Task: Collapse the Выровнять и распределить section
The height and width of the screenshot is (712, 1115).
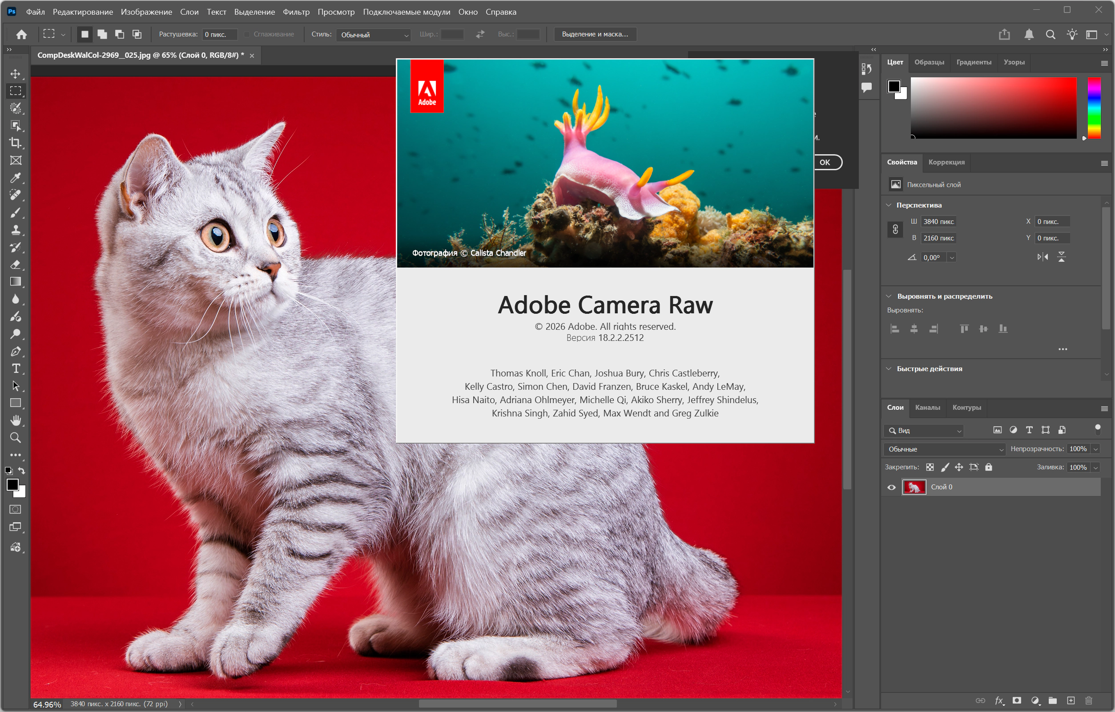Action: (889, 296)
